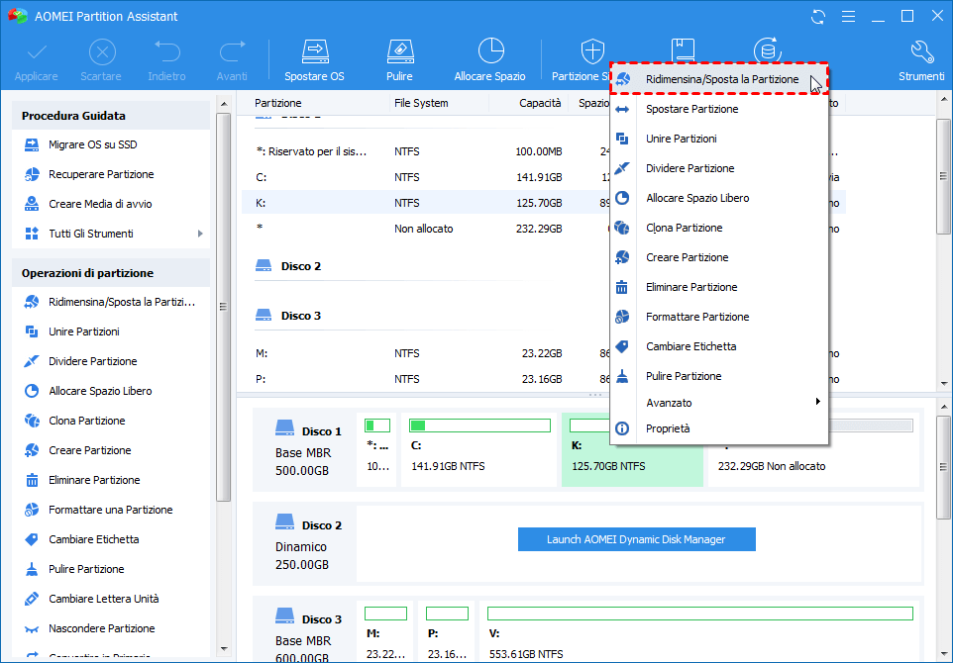953x663 pixels.
Task: Click the refresh icon in title bar
Action: [818, 17]
